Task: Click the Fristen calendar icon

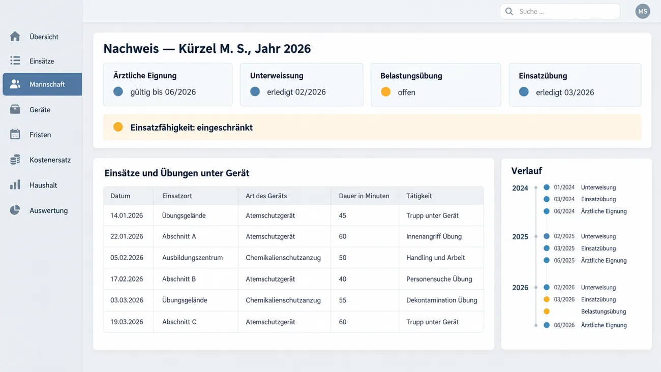Action: point(15,135)
